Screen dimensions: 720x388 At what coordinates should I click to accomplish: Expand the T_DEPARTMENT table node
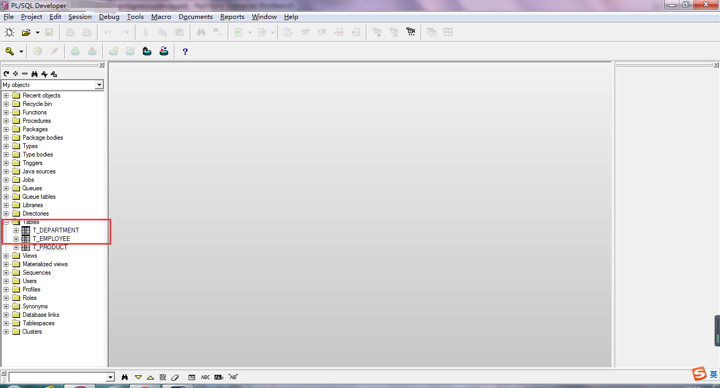coord(16,230)
